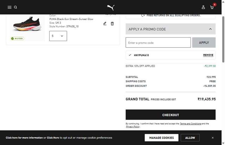Viewport: 225px width, 145px height.
Task: Click the search magnifier icon
Action: [15, 7]
